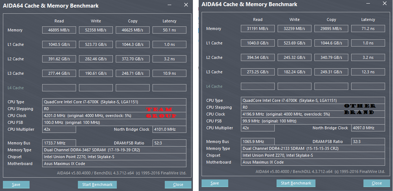393x191 pixels.
Task: Select Memory Read value 46895 MB/s
Action: coord(59,30)
